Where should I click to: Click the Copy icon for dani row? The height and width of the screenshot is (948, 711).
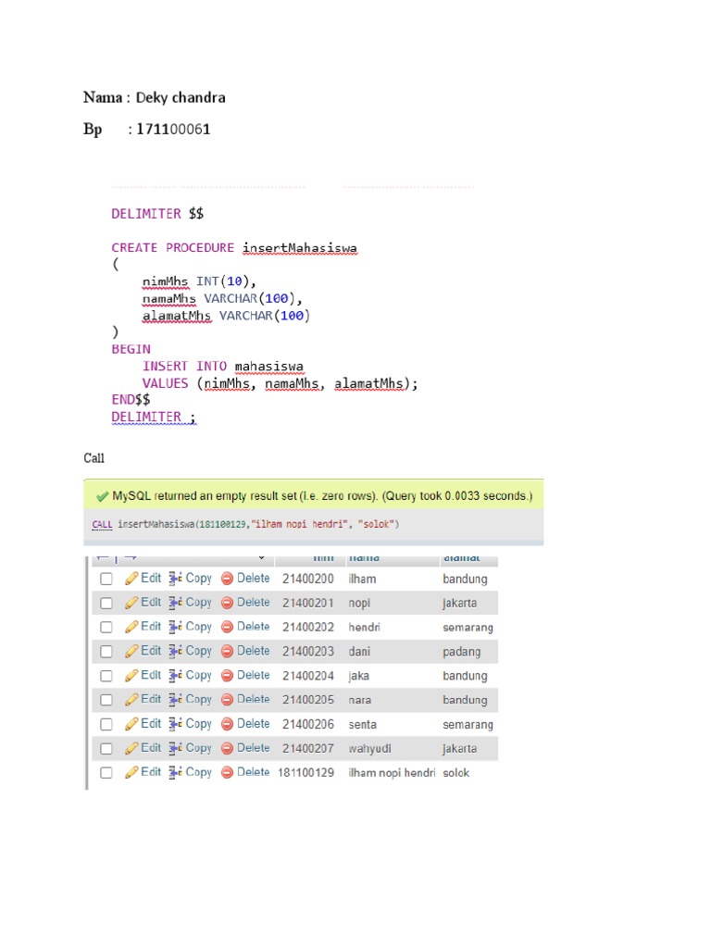click(175, 651)
